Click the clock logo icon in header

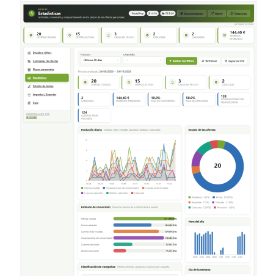(x=32, y=13)
